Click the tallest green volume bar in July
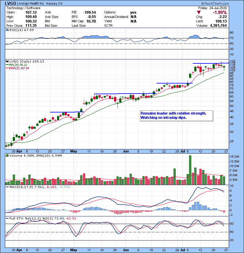This screenshot has height=253, width=244. (x=190, y=170)
